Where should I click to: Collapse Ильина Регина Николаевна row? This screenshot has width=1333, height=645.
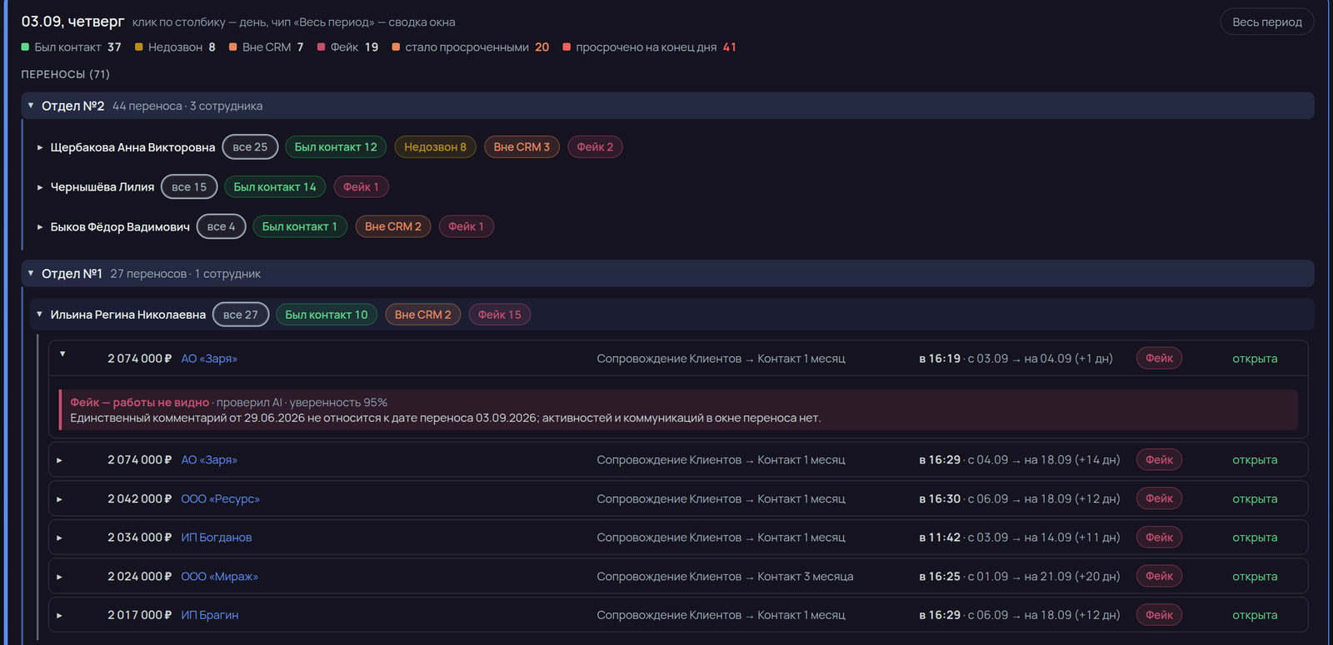(39, 314)
